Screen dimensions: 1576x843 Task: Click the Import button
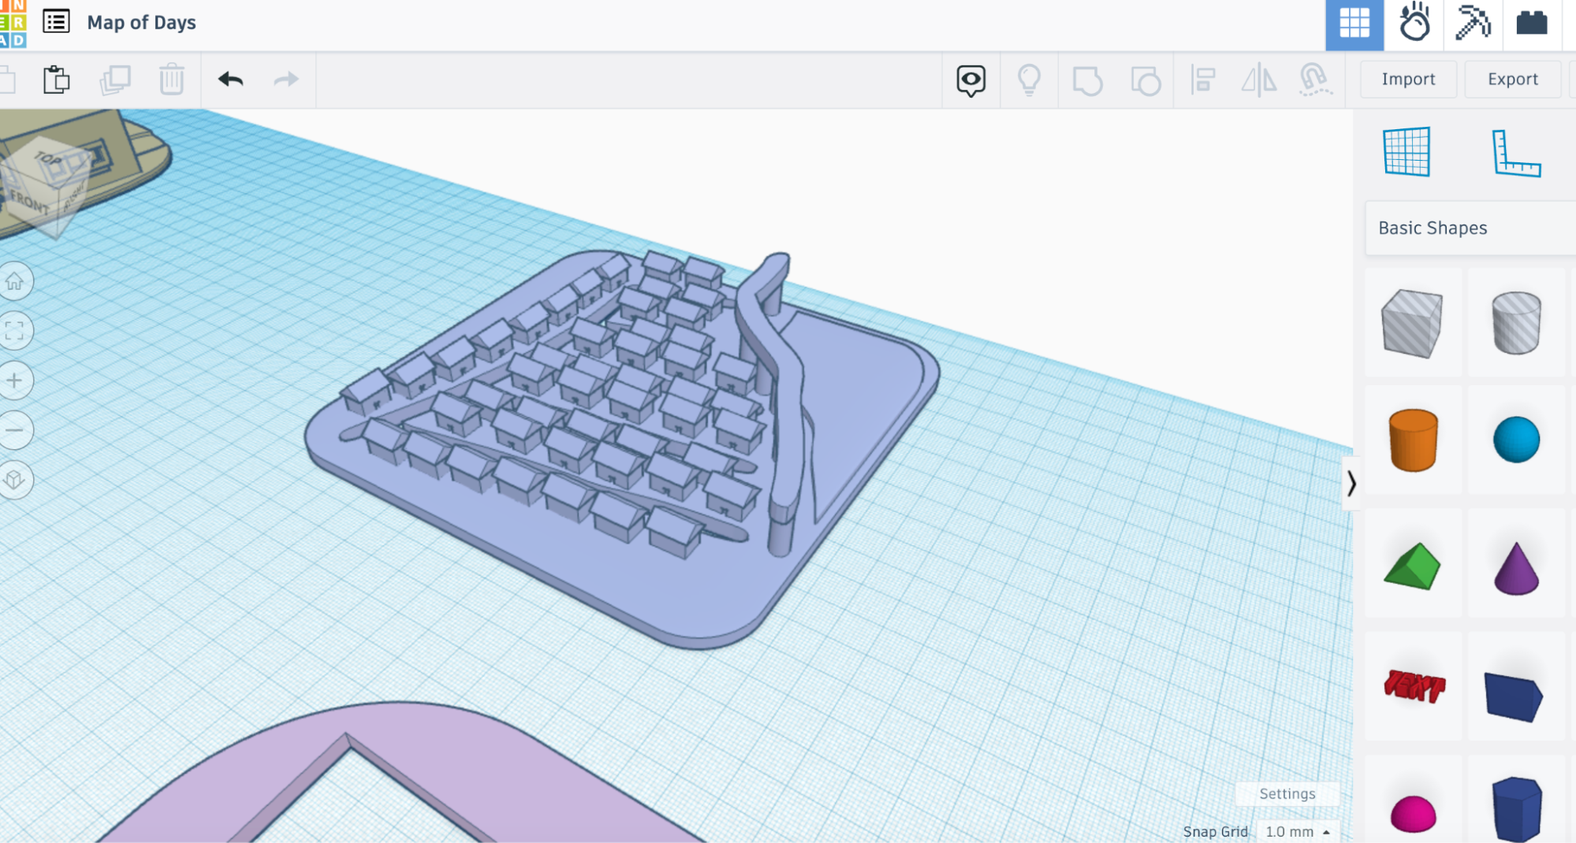tap(1408, 79)
